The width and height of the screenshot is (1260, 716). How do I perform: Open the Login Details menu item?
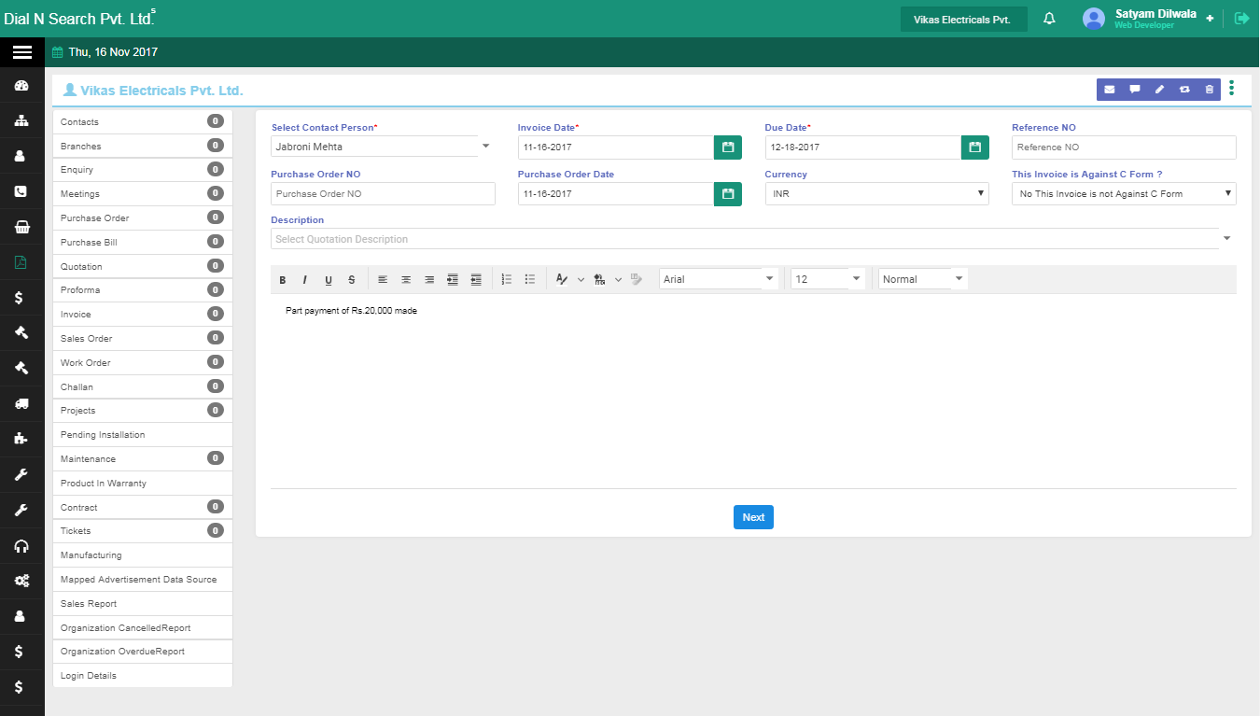[x=143, y=676]
